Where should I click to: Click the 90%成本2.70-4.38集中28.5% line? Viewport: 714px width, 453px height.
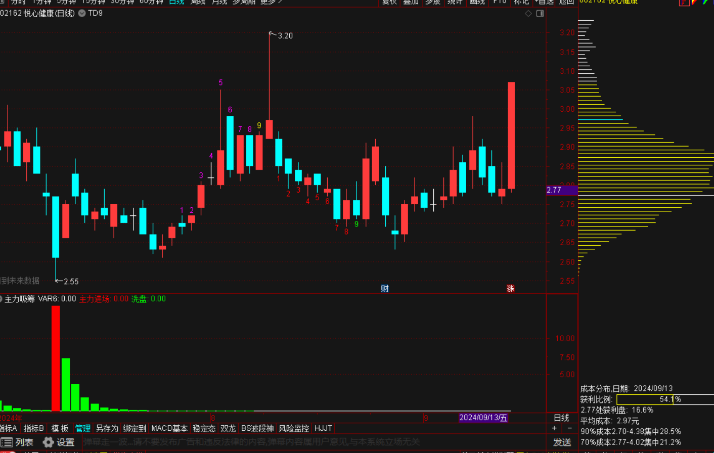point(631,431)
